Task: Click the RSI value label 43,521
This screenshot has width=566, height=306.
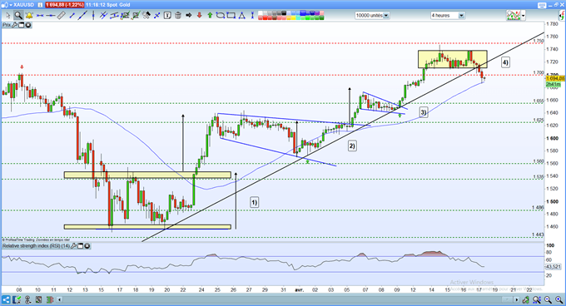Action: point(553,267)
